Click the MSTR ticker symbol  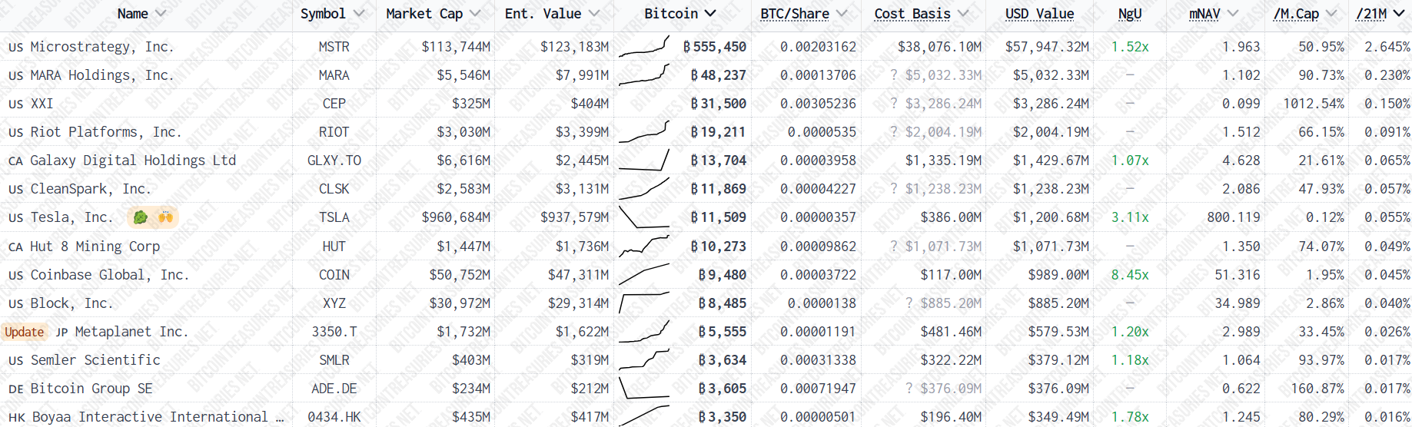tap(334, 47)
